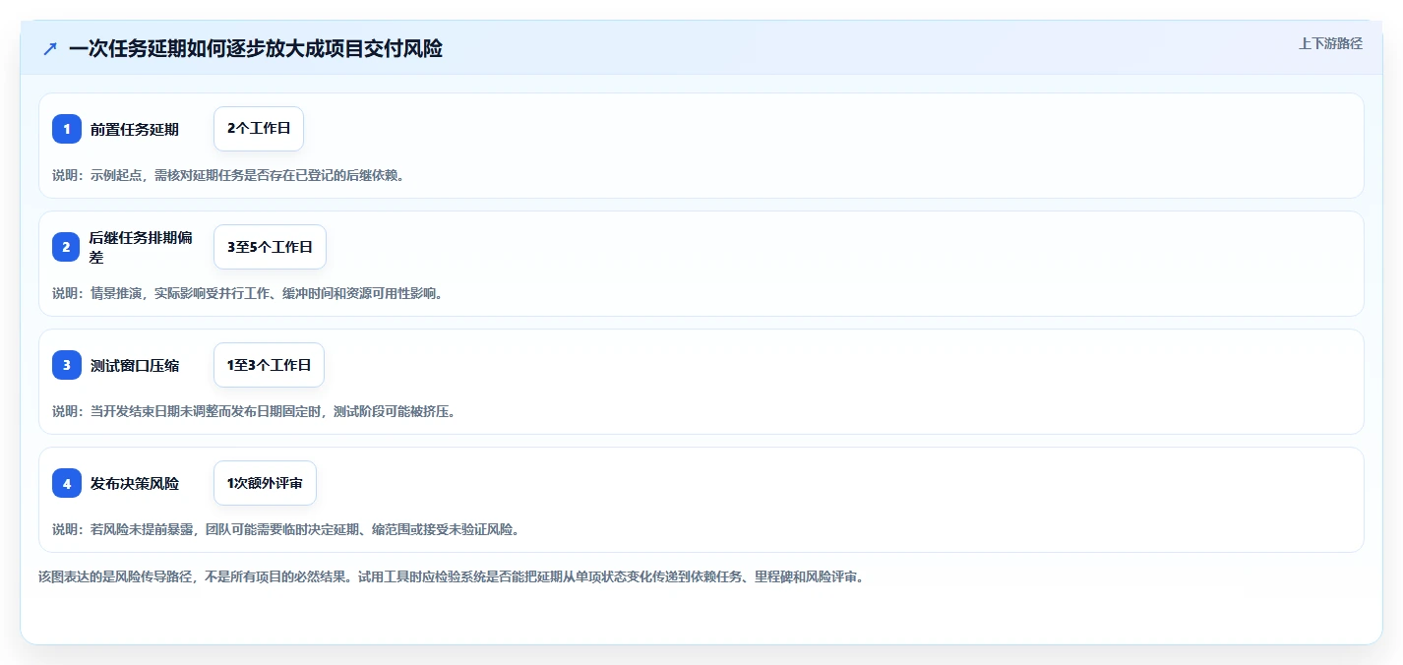Click the arrow icon beside the title
Viewport: 1403px width, 665px height.
(x=50, y=48)
